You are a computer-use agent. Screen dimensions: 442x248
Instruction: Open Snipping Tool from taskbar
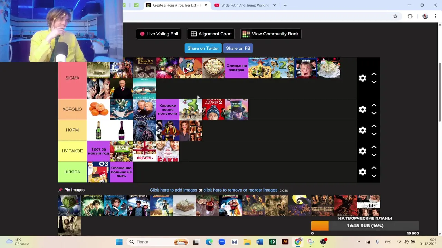pos(310,242)
